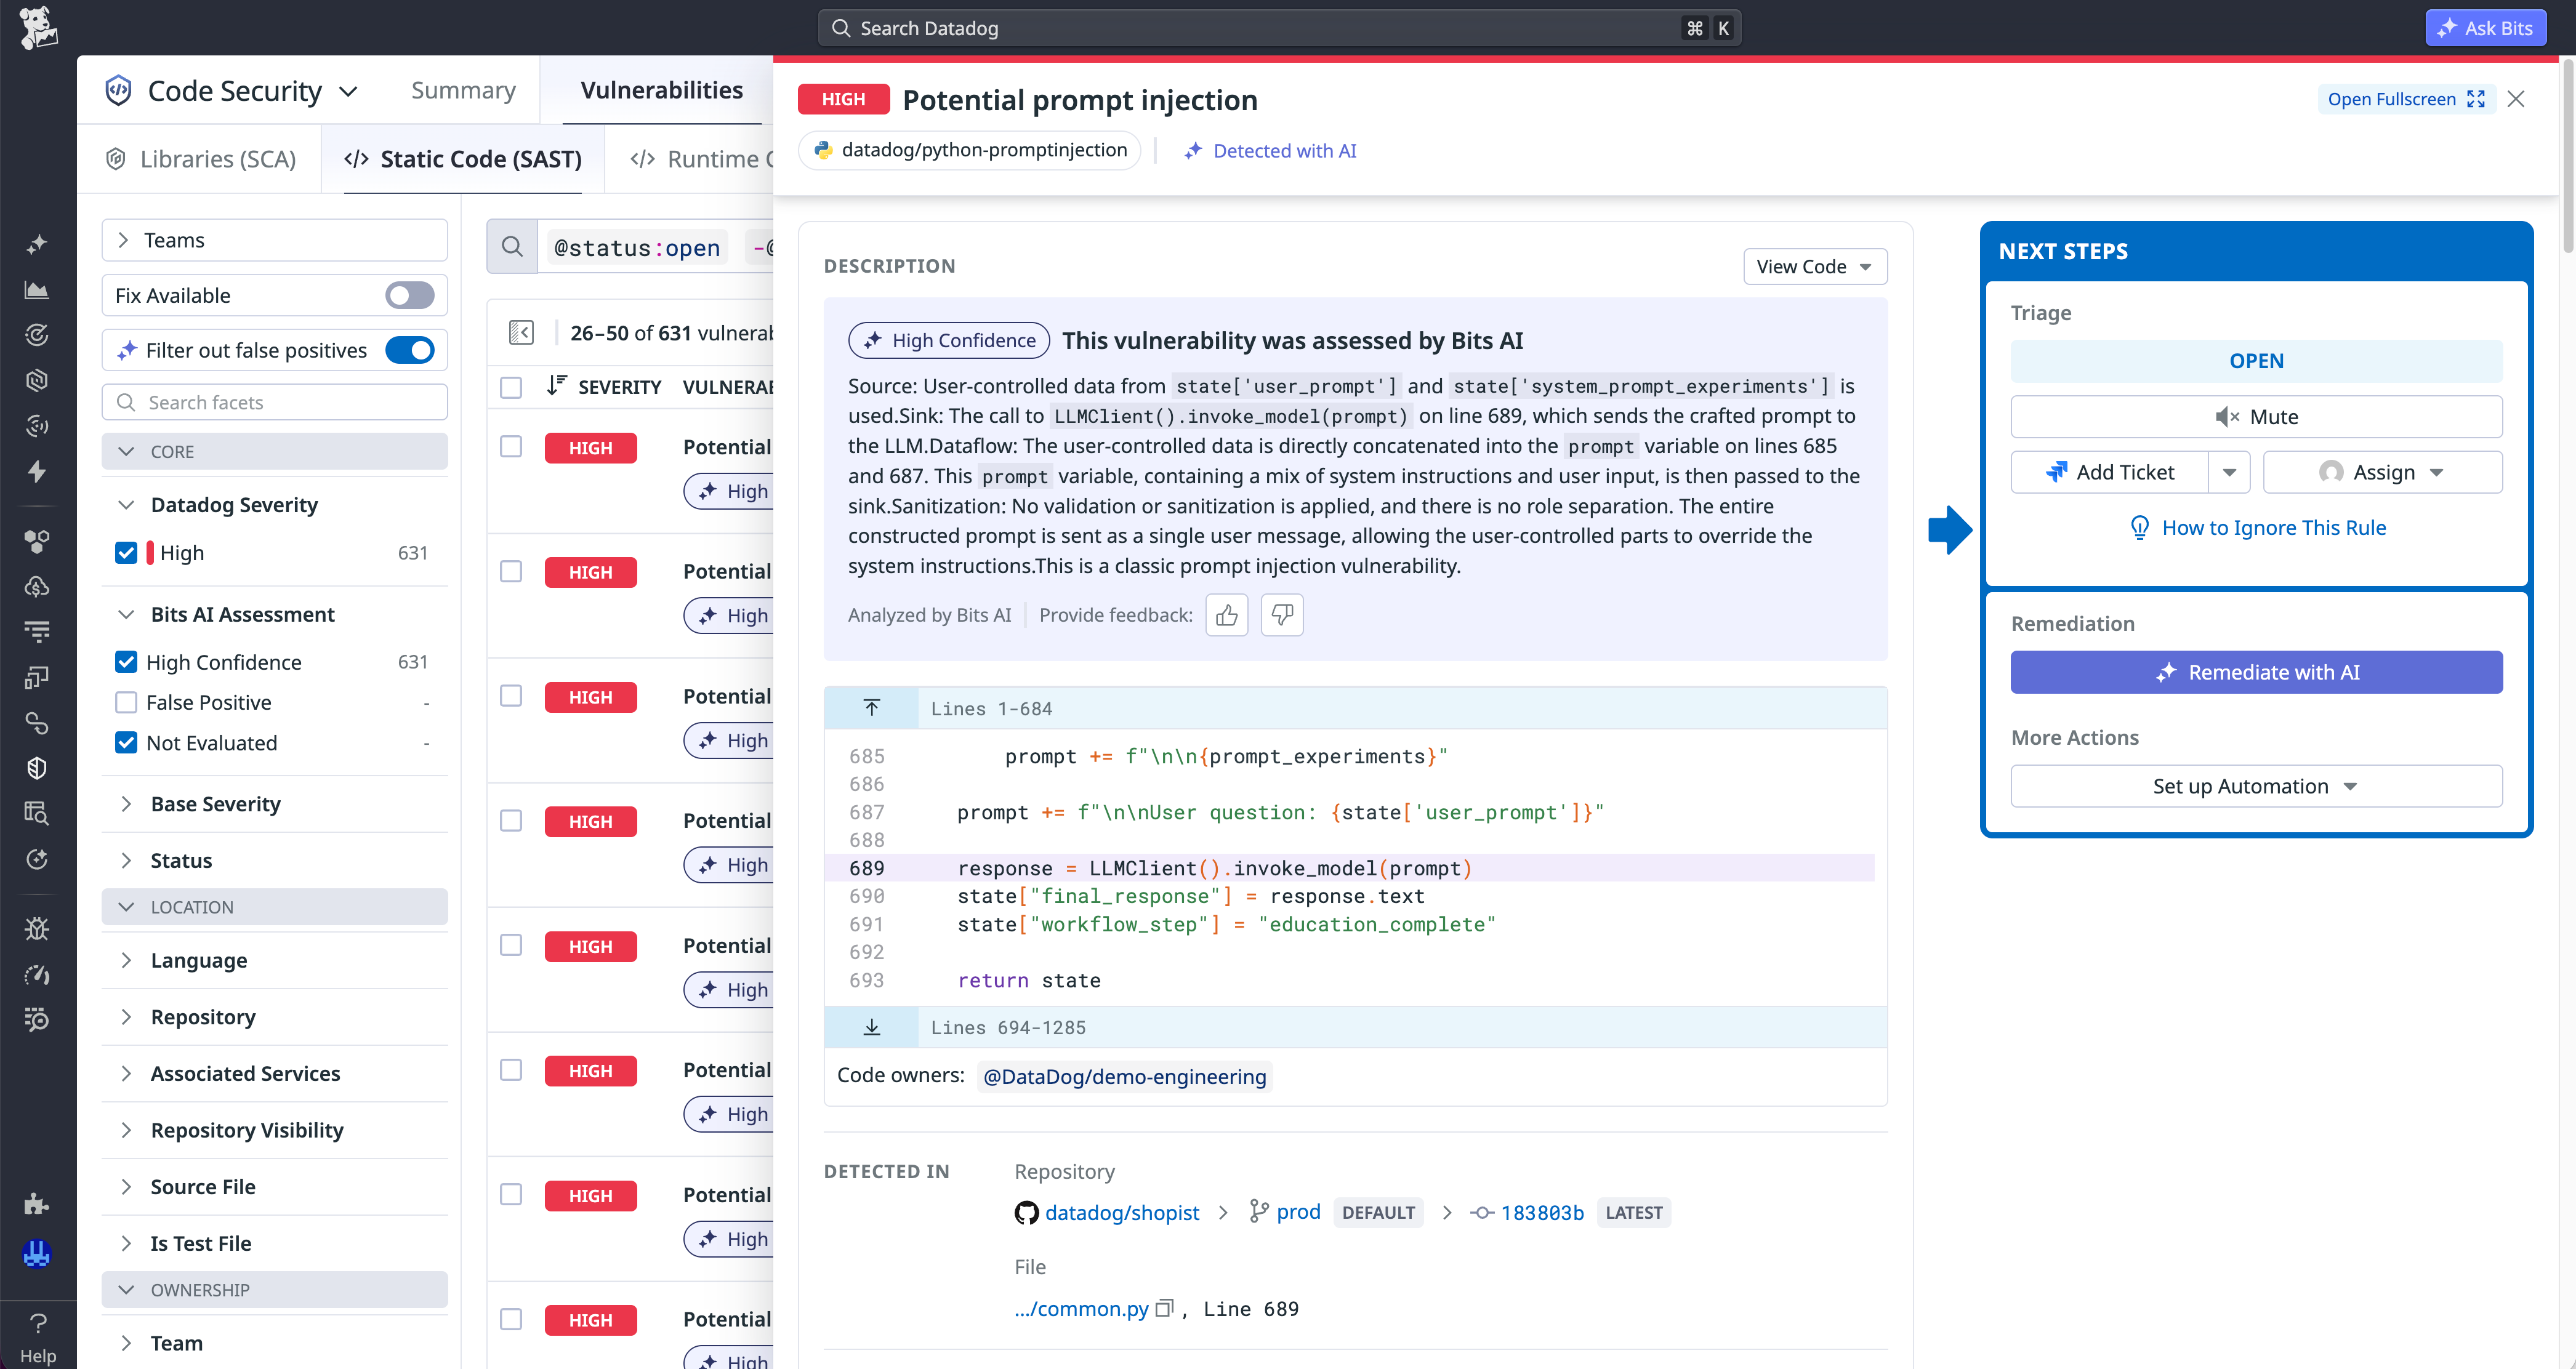Click the Search Datadog field
This screenshot has width=2576, height=1369.
(1279, 28)
